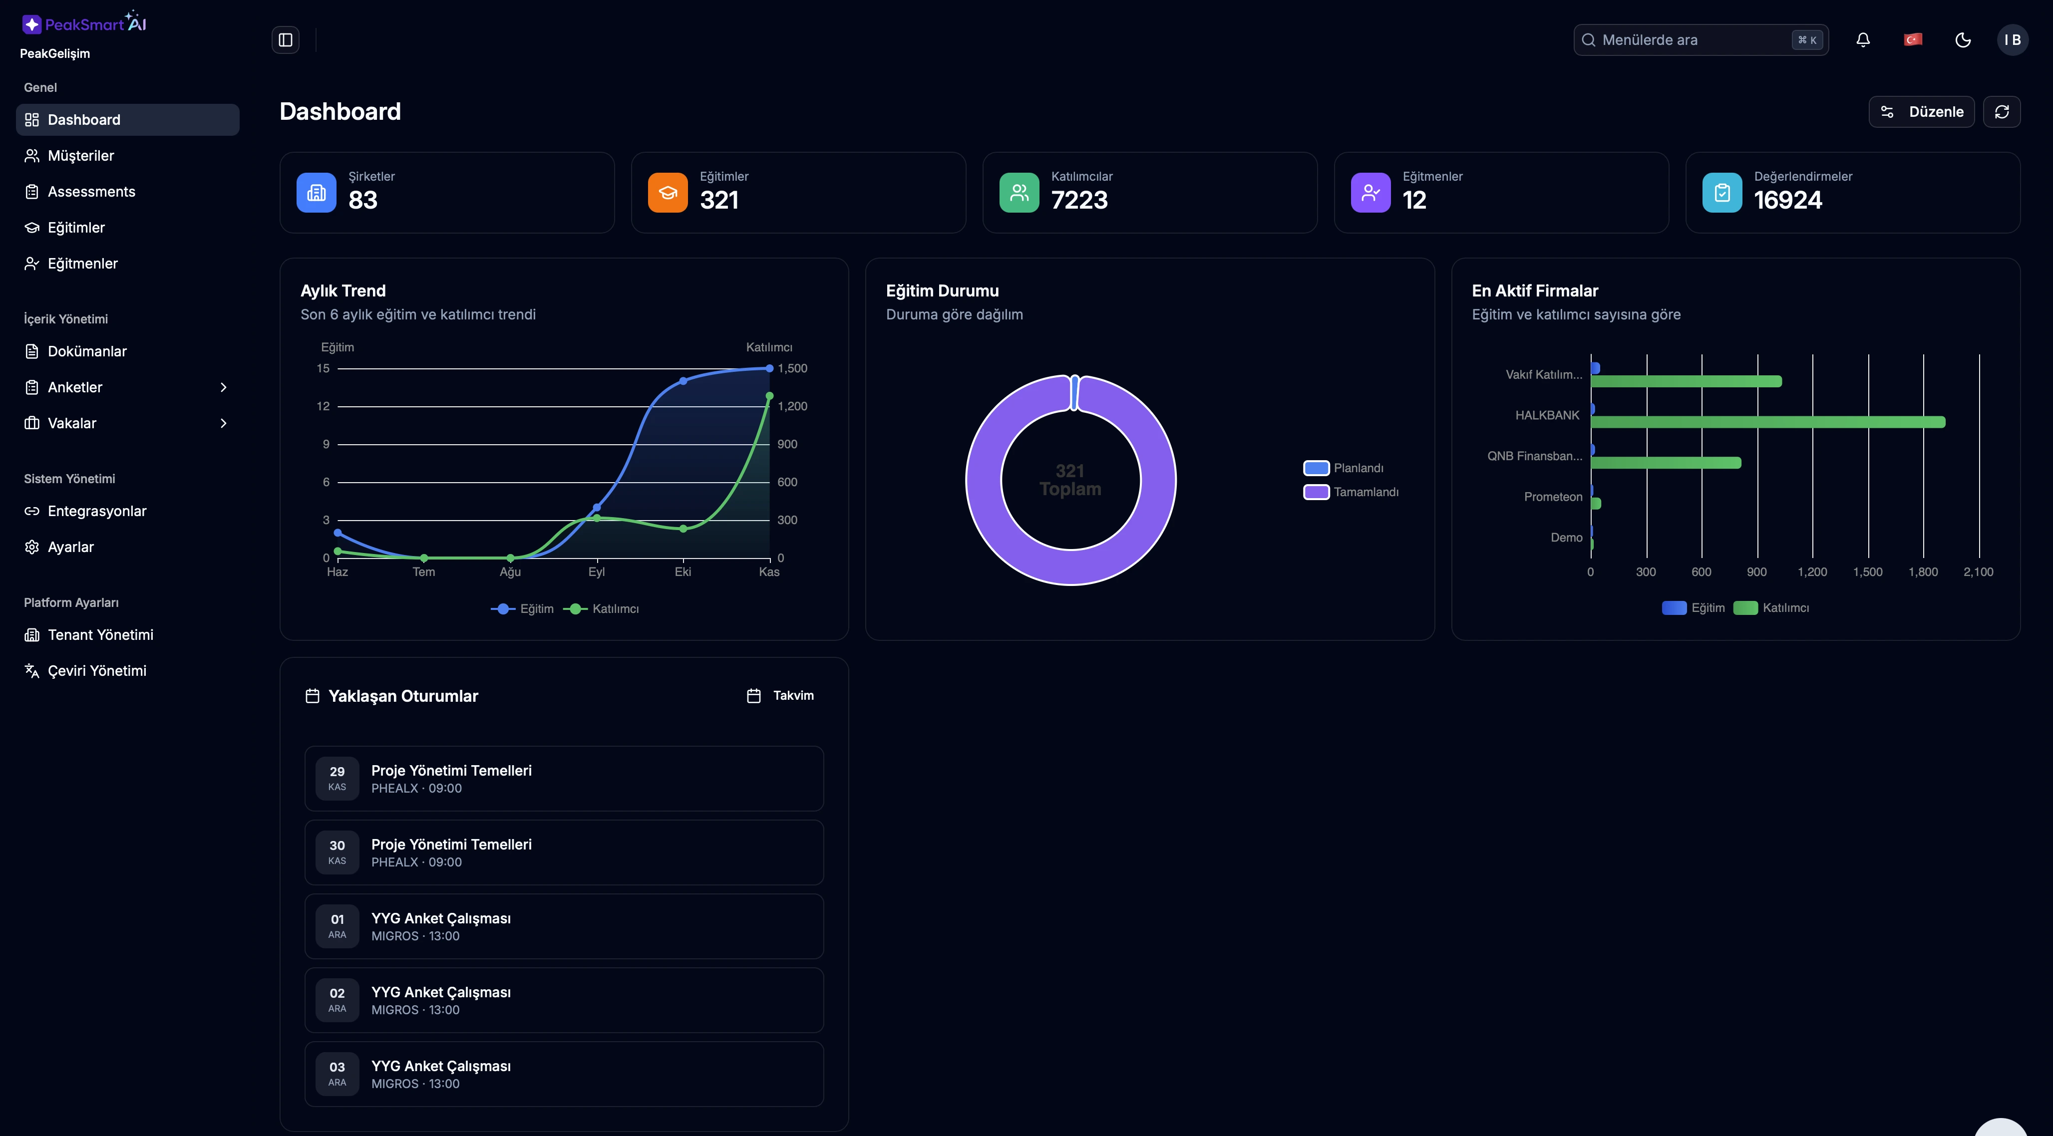Viewport: 2053px width, 1136px height.
Task: Click the green Katılımcılar card icon
Action: pos(1019,193)
